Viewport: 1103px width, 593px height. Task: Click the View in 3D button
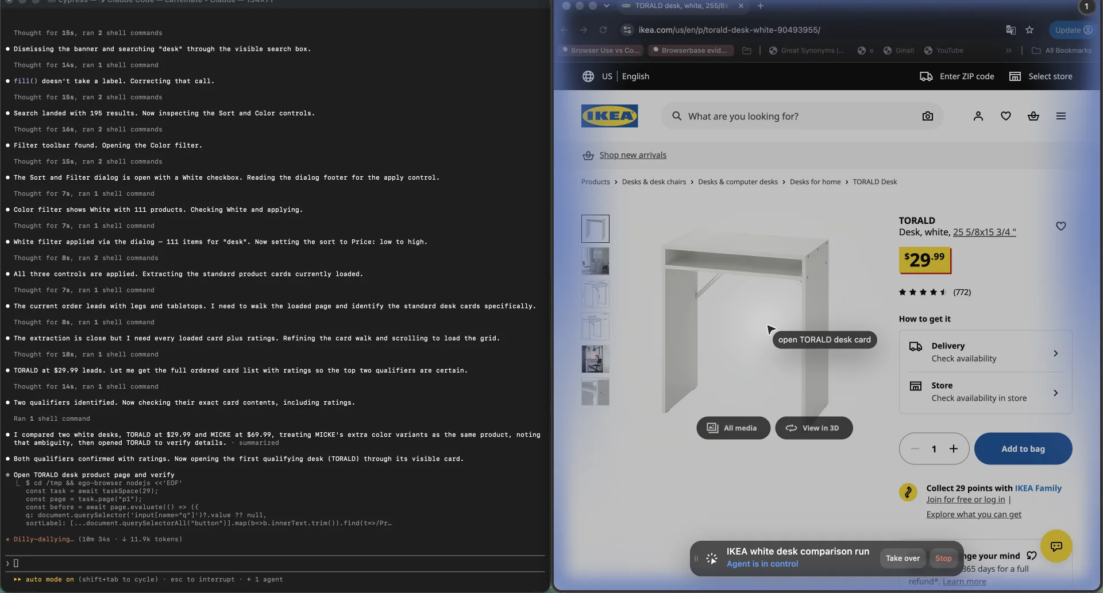click(813, 428)
